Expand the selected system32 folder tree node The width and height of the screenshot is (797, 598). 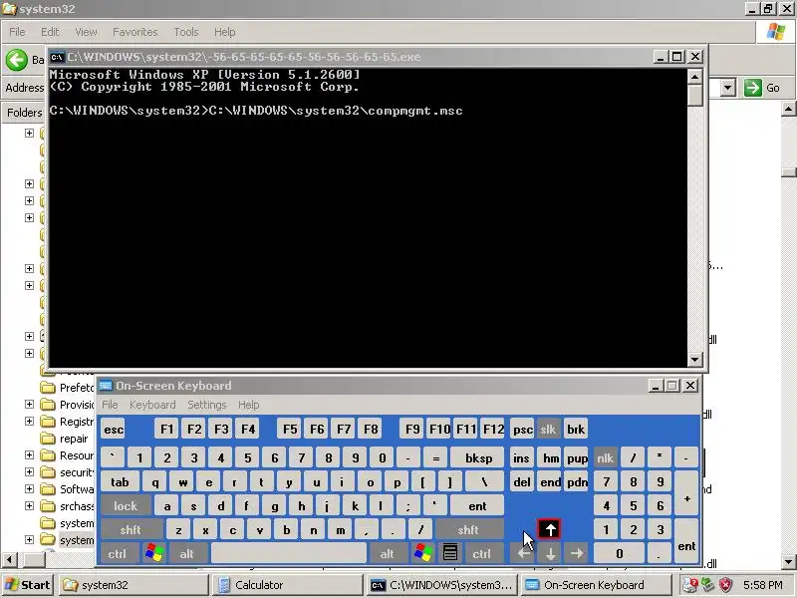30,539
